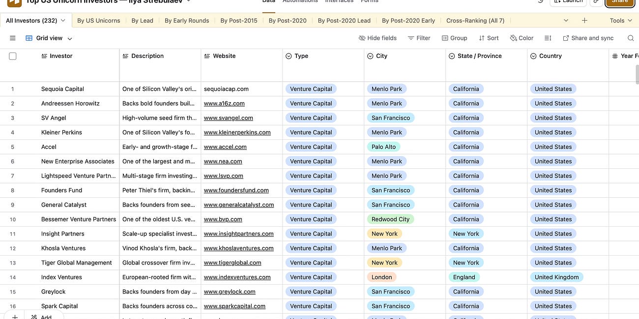Select the England state tag
Screen dimensions: 639x319
(x=464, y=277)
